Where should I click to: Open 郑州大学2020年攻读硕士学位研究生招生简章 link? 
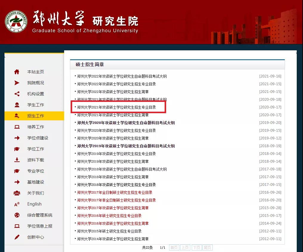click(x=113, y=138)
